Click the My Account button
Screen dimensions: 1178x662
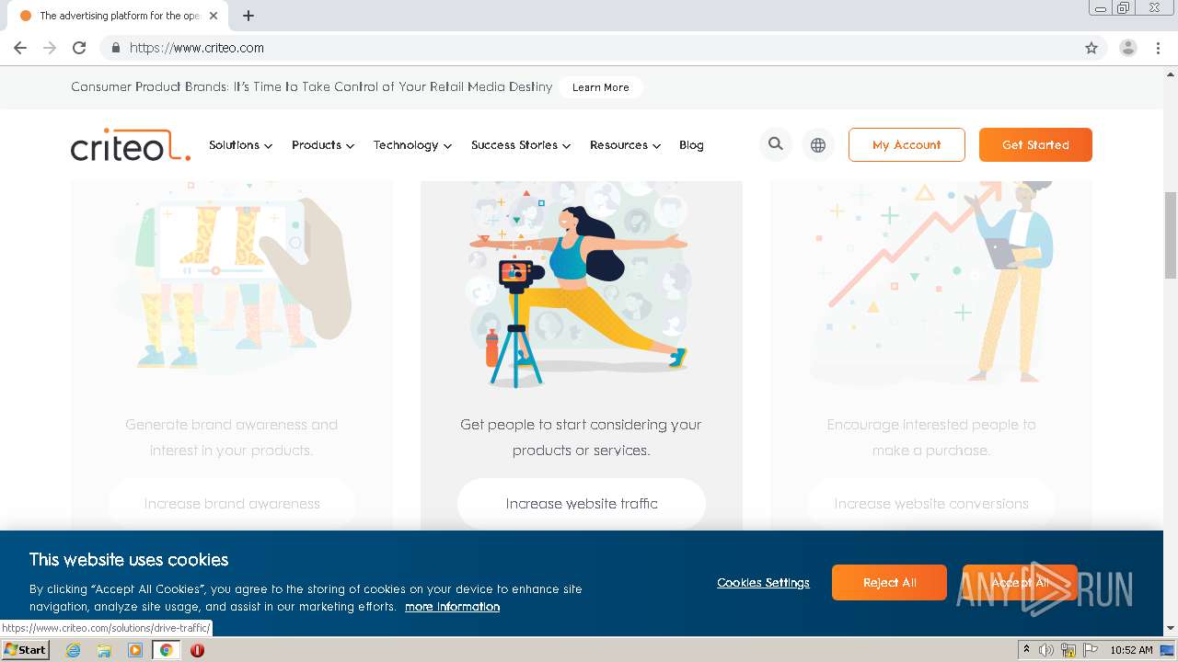pyautogui.click(x=907, y=144)
